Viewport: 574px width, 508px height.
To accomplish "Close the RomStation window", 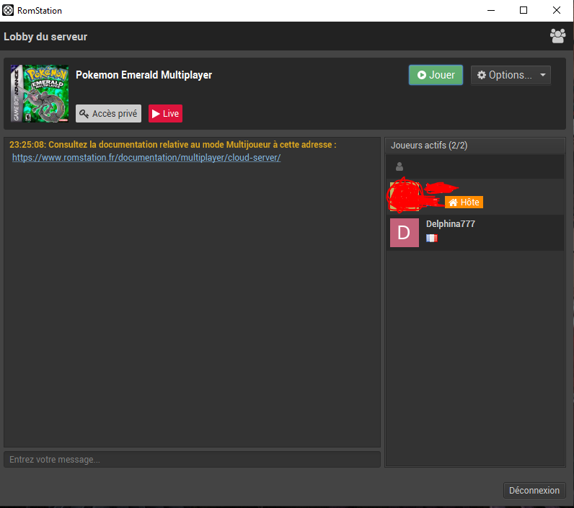I will 557,10.
